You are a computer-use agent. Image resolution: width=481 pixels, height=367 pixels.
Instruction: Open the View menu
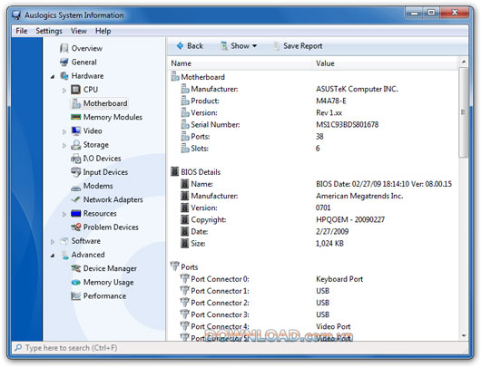(79, 31)
